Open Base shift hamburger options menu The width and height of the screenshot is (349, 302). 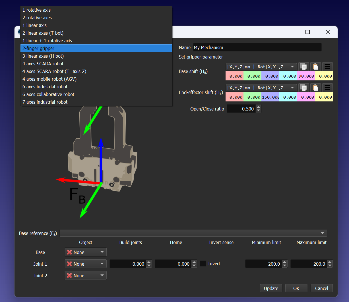[327, 67]
